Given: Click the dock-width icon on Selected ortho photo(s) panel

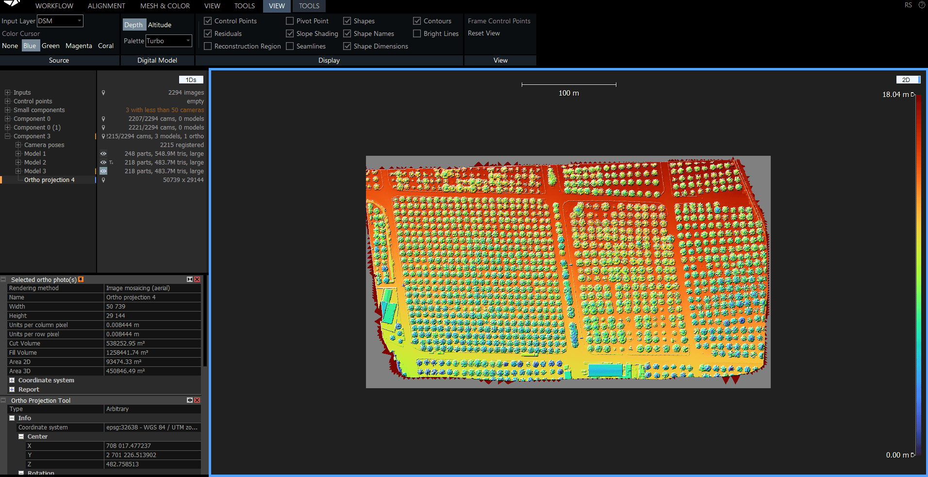Looking at the screenshot, I should click(190, 280).
